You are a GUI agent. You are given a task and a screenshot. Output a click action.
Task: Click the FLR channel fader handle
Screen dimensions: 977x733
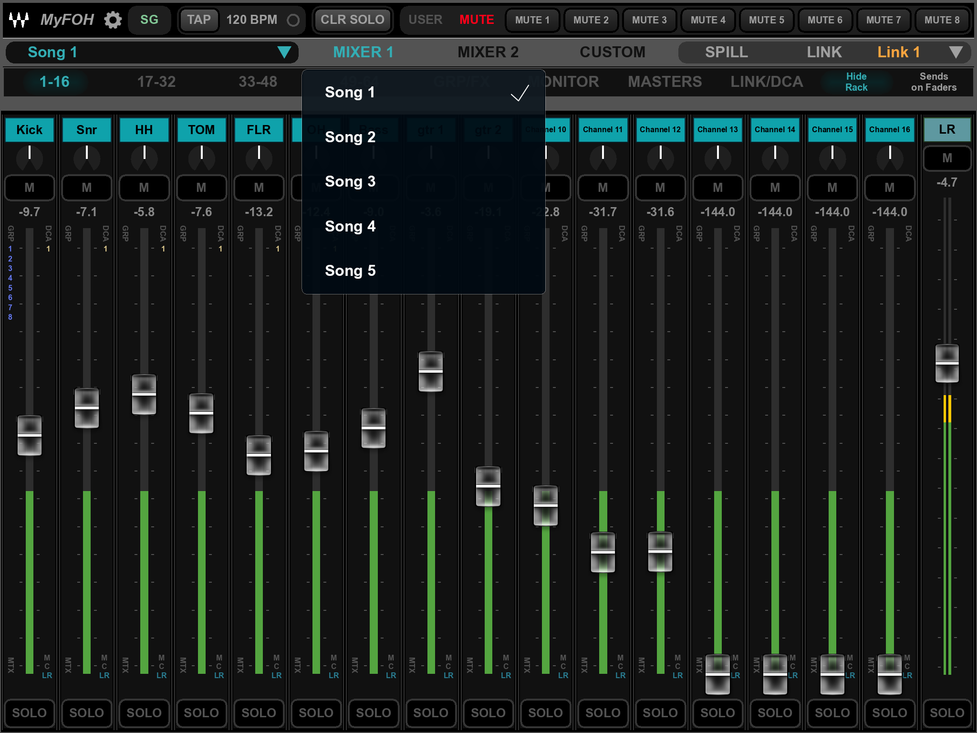pyautogui.click(x=259, y=455)
